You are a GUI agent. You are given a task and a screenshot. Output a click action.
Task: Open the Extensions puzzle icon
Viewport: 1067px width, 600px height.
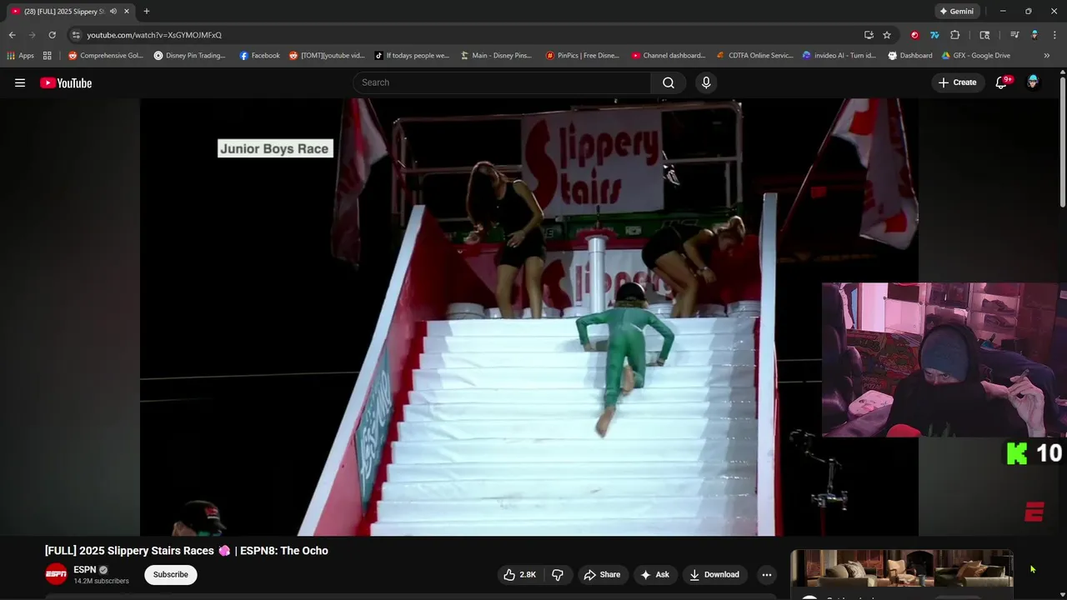pyautogui.click(x=955, y=35)
